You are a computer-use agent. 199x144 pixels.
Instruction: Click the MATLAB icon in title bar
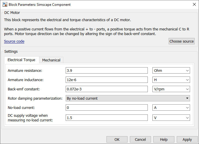point(4,5)
